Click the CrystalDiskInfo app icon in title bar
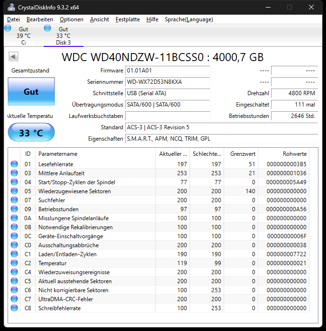This screenshot has width=326, height=331. (11, 7)
